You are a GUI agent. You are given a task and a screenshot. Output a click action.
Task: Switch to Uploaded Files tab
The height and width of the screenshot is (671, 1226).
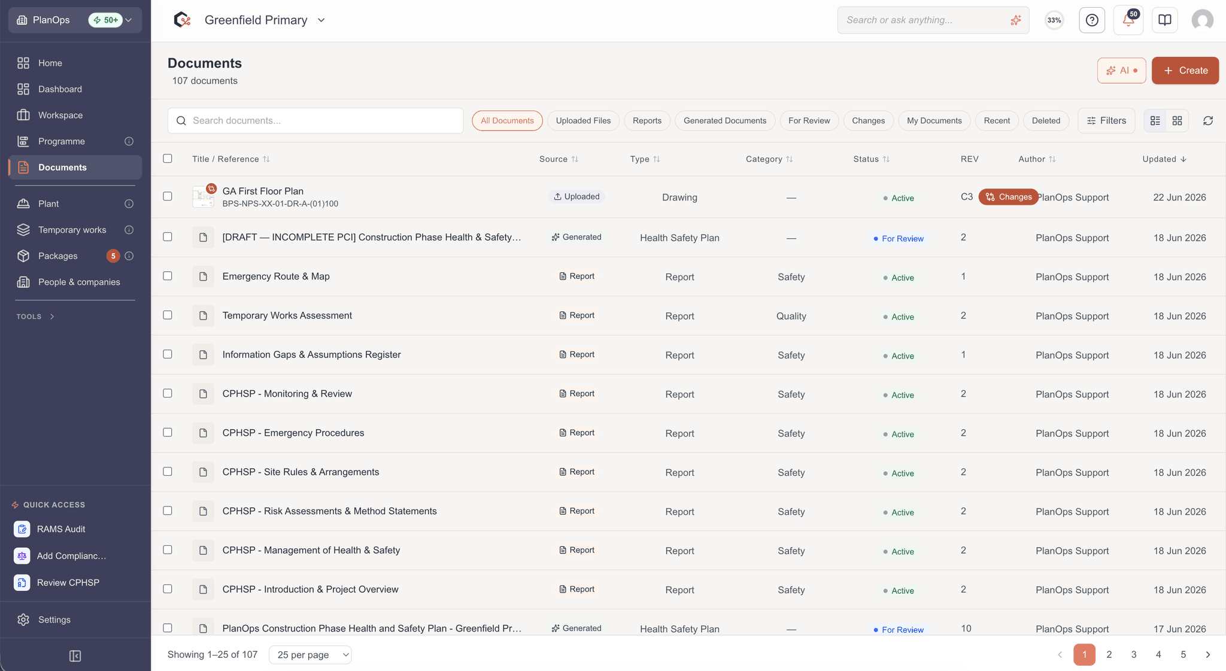click(583, 121)
